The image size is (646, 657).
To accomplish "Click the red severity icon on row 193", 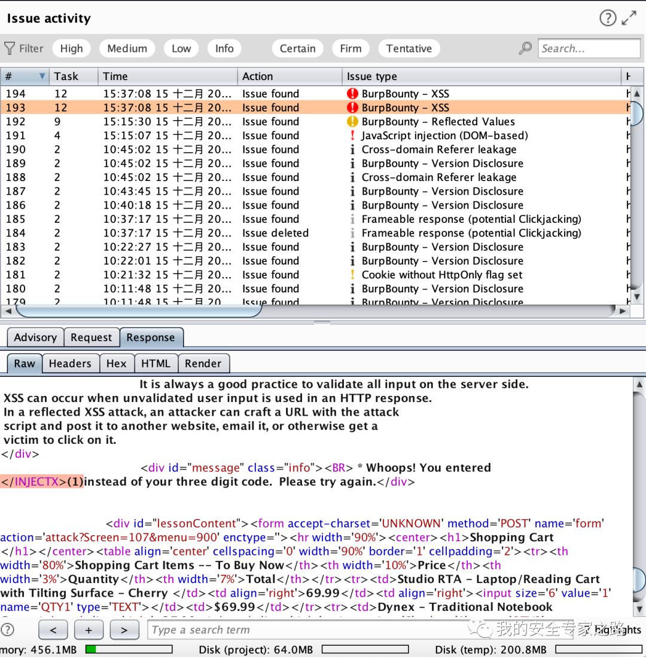I will [x=352, y=108].
